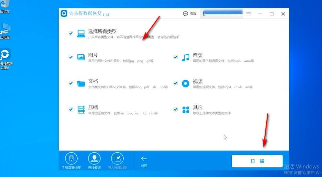The image size is (322, 177).
Task: Click the 图片 label text
Action: [93, 55]
